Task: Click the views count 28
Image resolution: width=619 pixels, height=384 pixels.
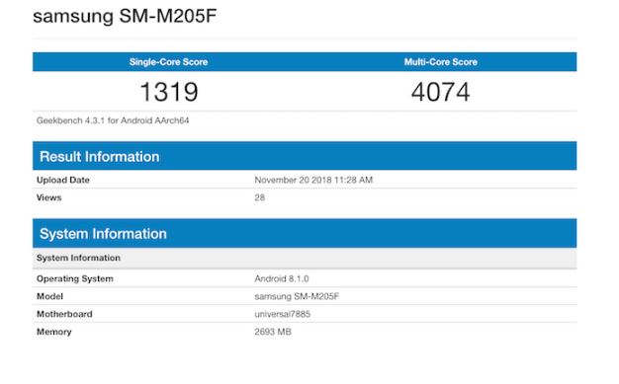Action: pyautogui.click(x=259, y=197)
